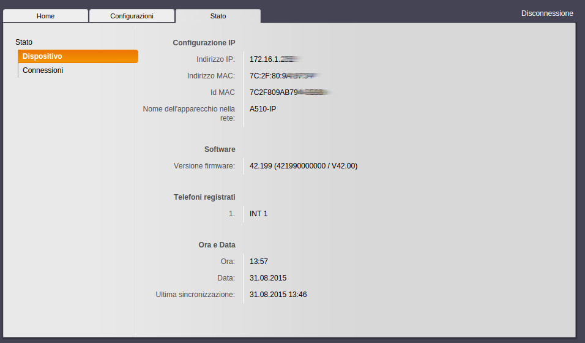Screen dimensions: 585x343
Task: Switch to the Home tab
Action: click(45, 16)
